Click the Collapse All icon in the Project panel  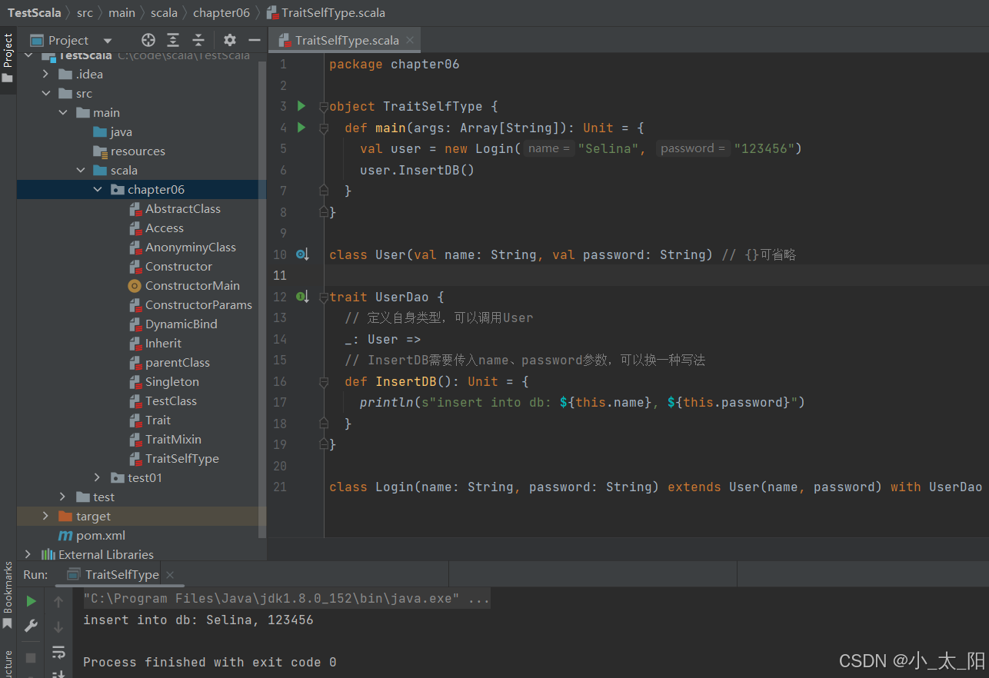pos(198,40)
